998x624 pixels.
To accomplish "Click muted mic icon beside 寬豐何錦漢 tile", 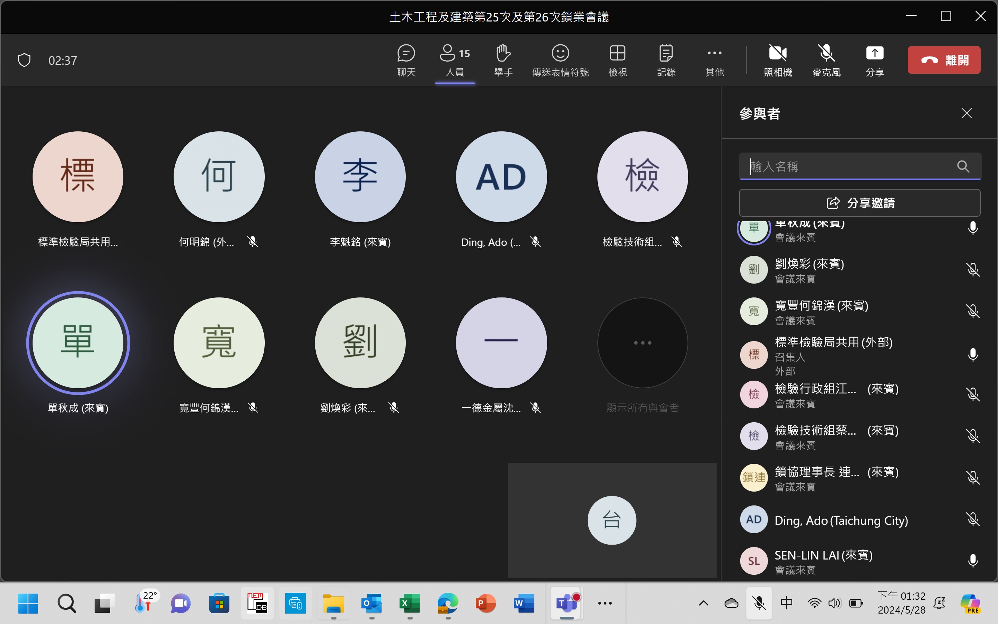I will (x=253, y=408).
